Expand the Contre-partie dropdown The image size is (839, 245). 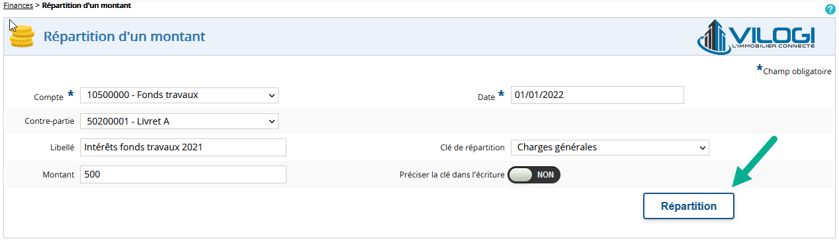[x=179, y=122]
